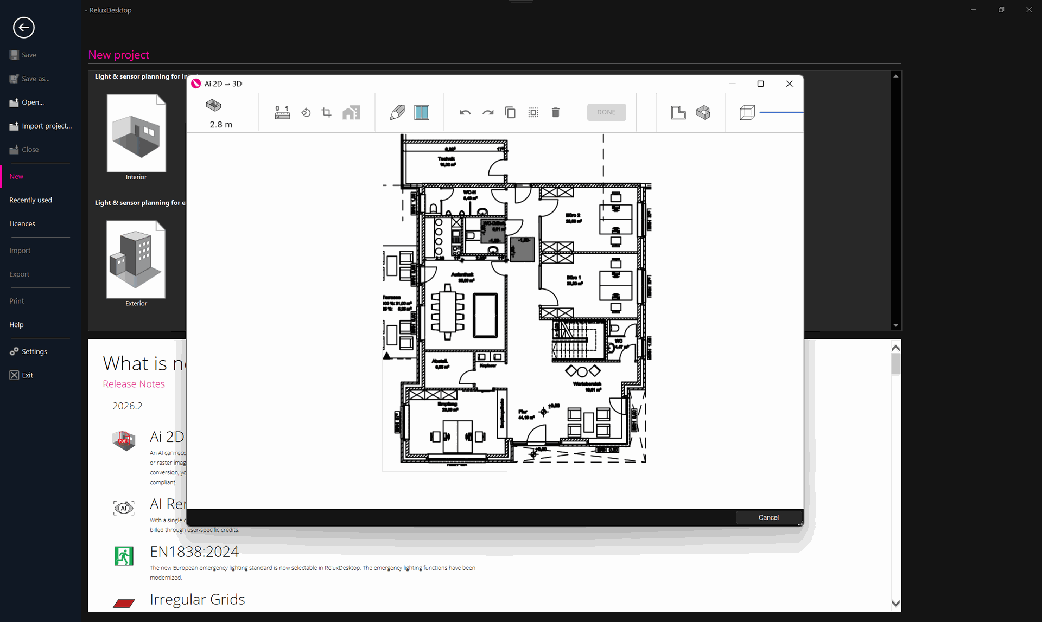Image resolution: width=1042 pixels, height=622 pixels.
Task: Click the trash delete icon
Action: (x=556, y=112)
